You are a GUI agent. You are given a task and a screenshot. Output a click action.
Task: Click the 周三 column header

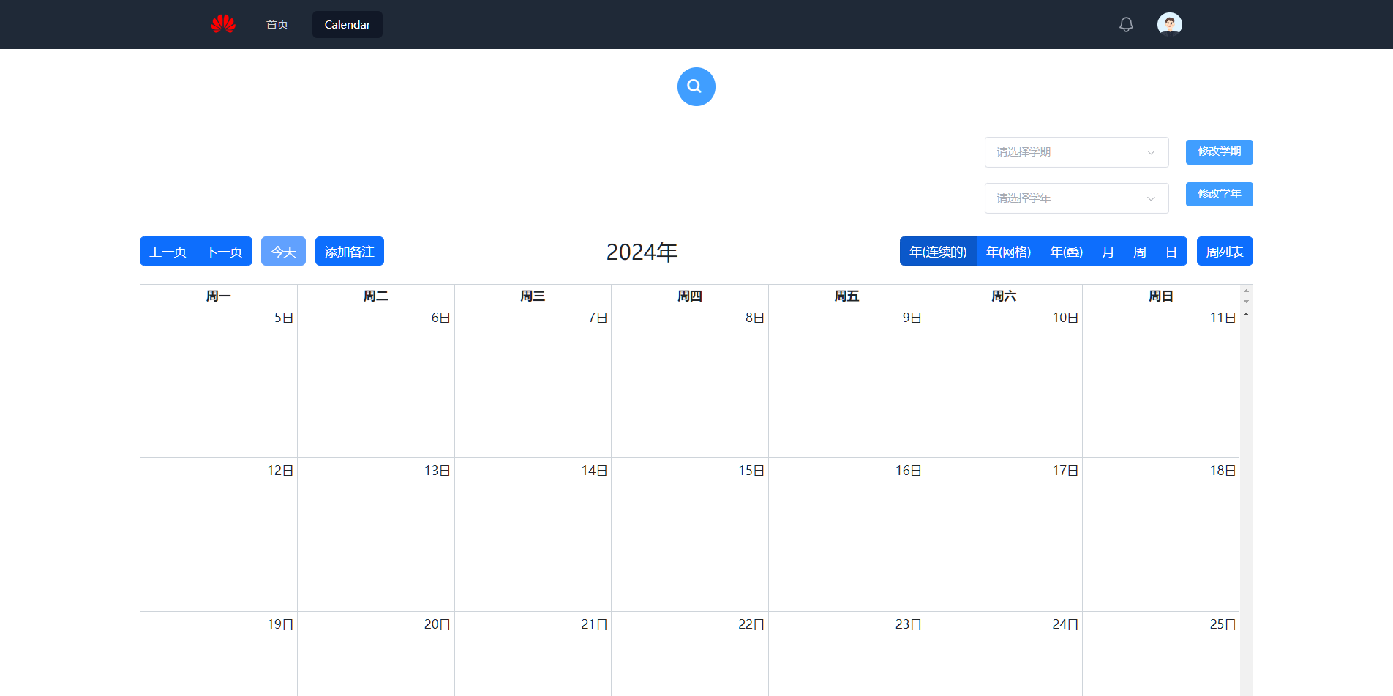pyautogui.click(x=533, y=296)
